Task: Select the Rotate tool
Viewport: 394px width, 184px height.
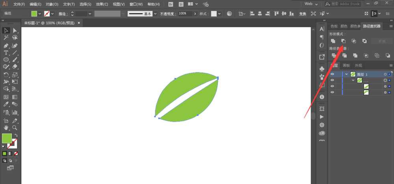Action: coord(6,74)
